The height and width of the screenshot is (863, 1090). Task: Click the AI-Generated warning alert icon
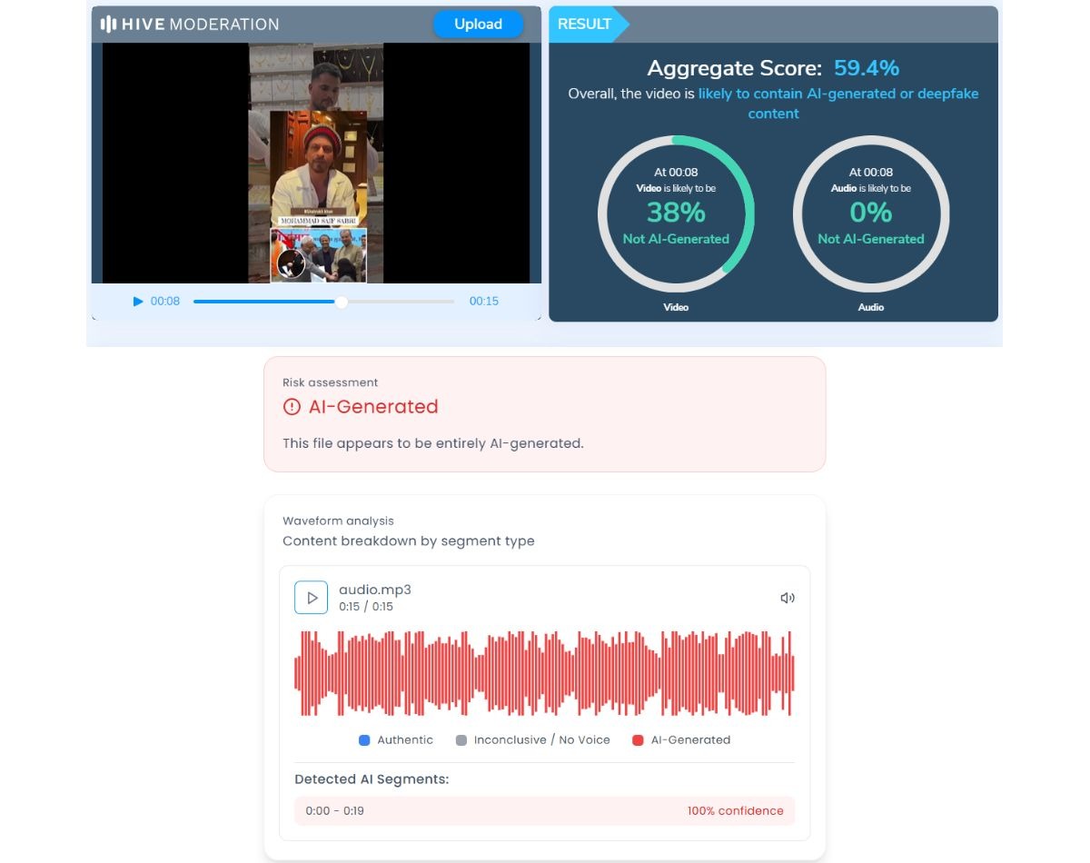[292, 407]
